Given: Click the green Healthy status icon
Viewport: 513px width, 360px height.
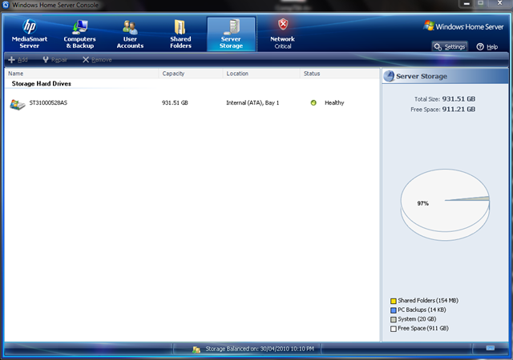Looking at the screenshot, I should 313,103.
